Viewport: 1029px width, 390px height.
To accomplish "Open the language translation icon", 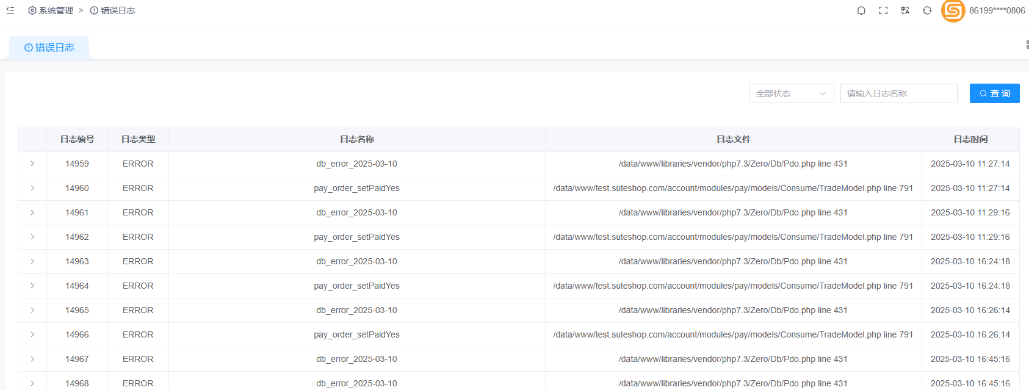I will [905, 10].
